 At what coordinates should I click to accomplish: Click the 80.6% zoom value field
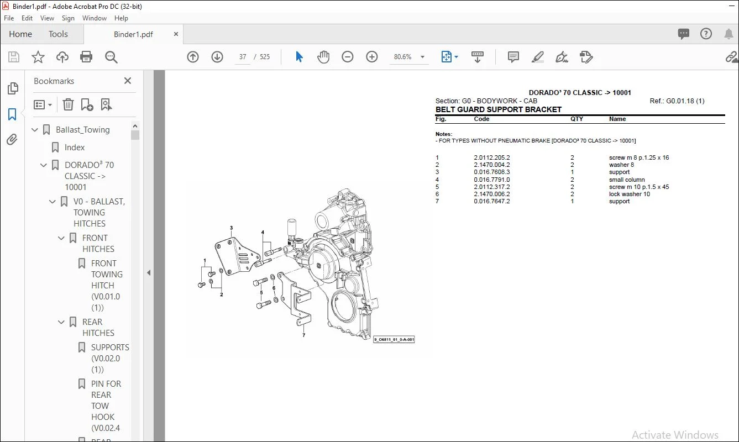pos(402,57)
